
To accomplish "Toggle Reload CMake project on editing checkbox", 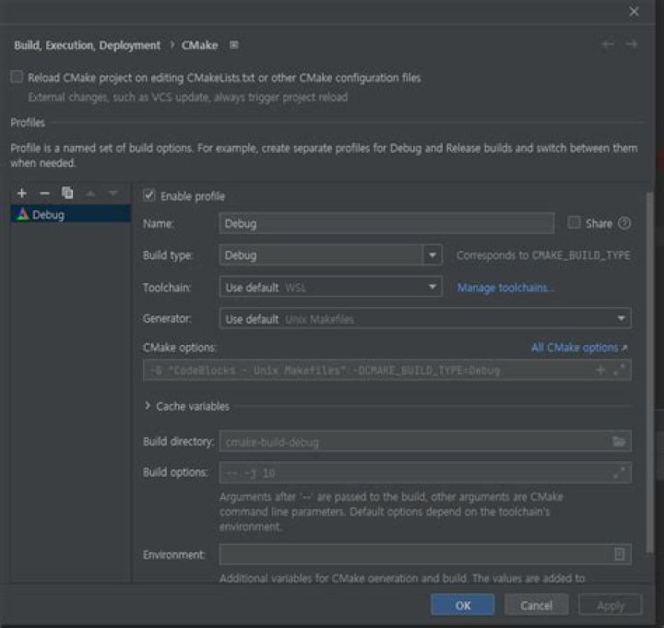I will point(17,77).
